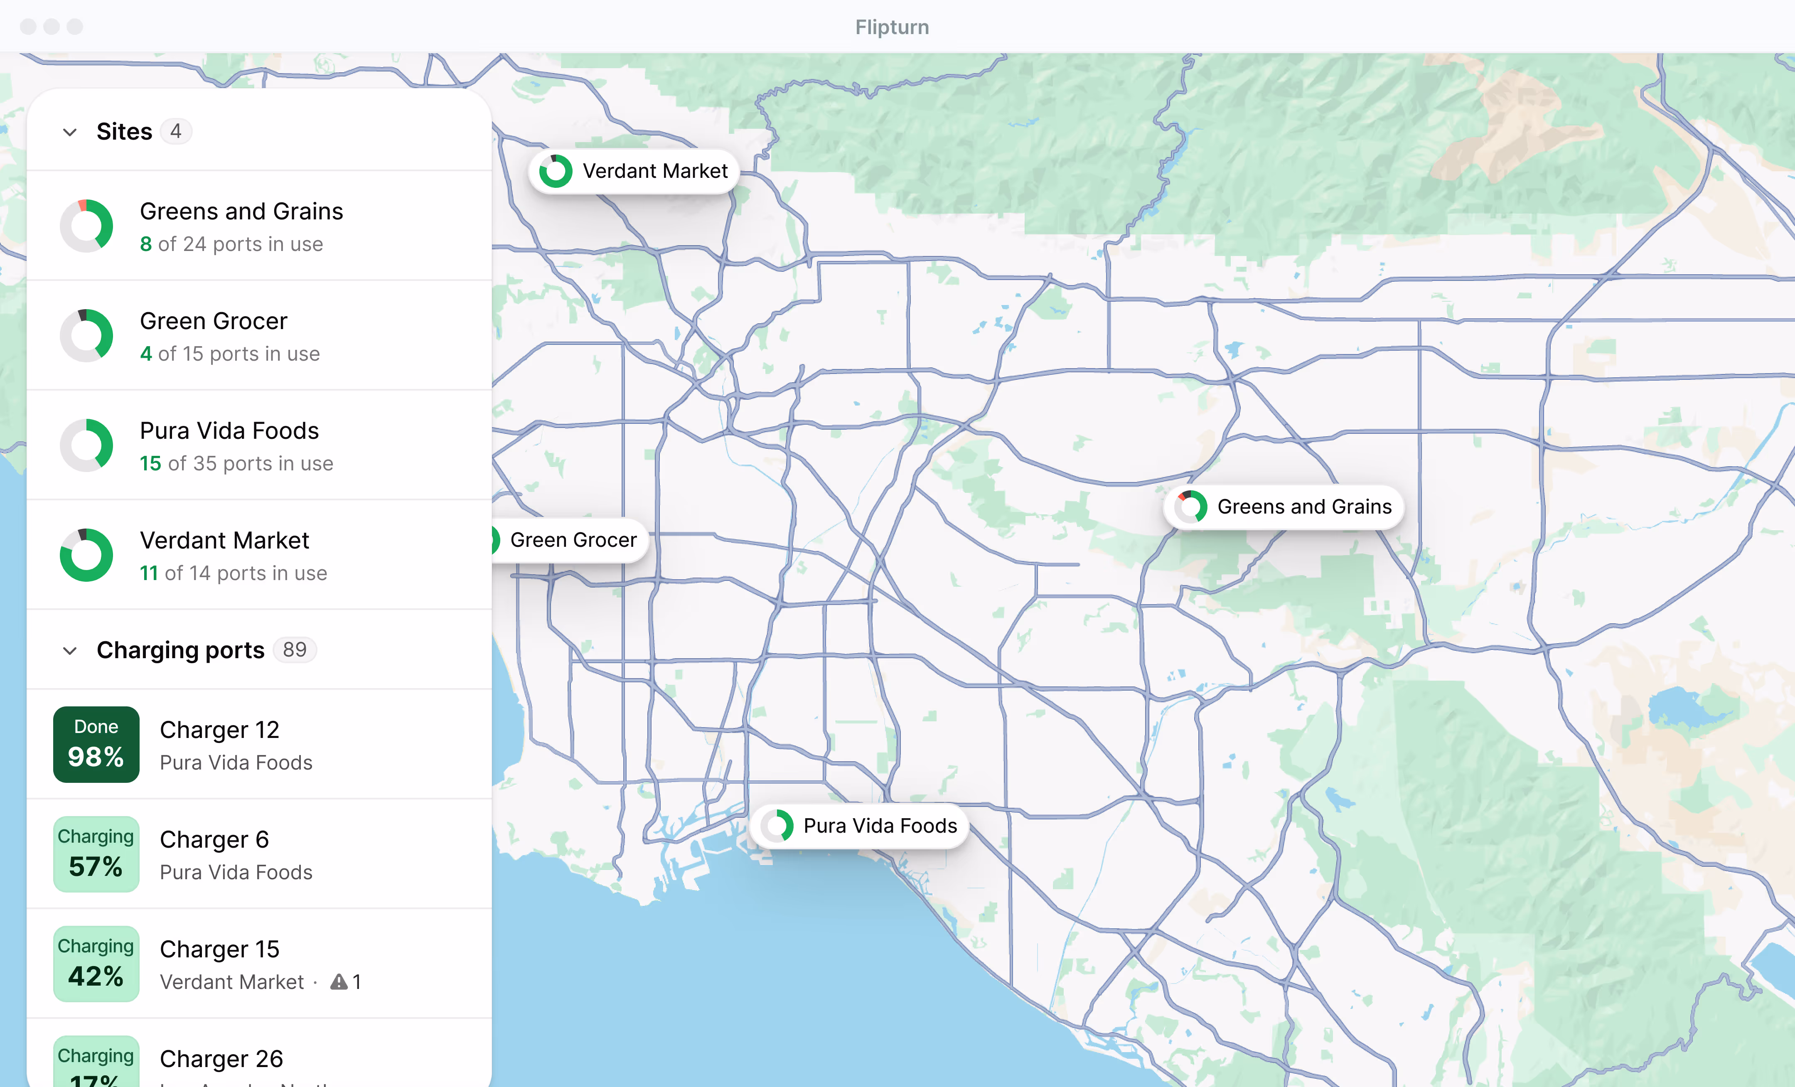The height and width of the screenshot is (1087, 1795).
Task: Open Charger 12 at Pura Vida Foods
Action: pyautogui.click(x=219, y=729)
